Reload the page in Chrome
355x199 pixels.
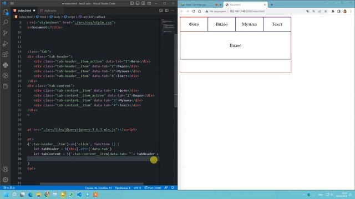point(194,11)
